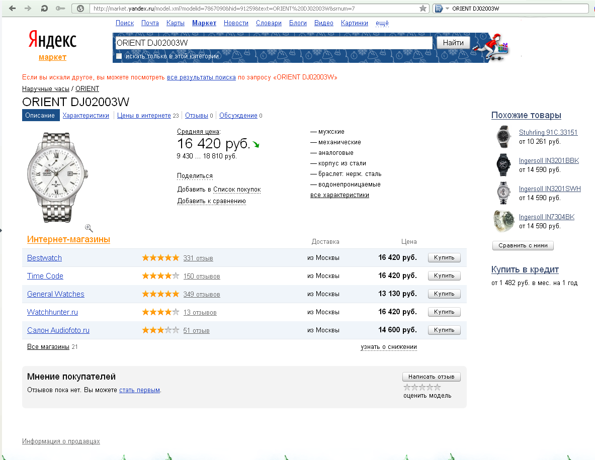595x460 pixels.
Task: Tick the искать только в этой категории checkbox
Action: (119, 56)
